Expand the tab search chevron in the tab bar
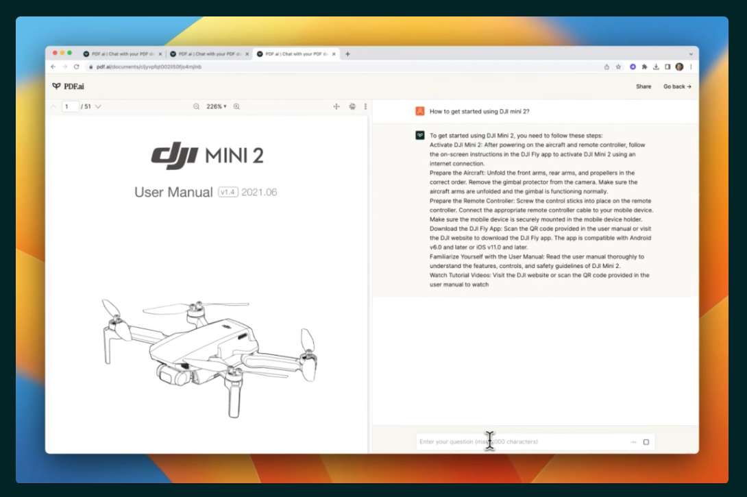 pyautogui.click(x=690, y=54)
